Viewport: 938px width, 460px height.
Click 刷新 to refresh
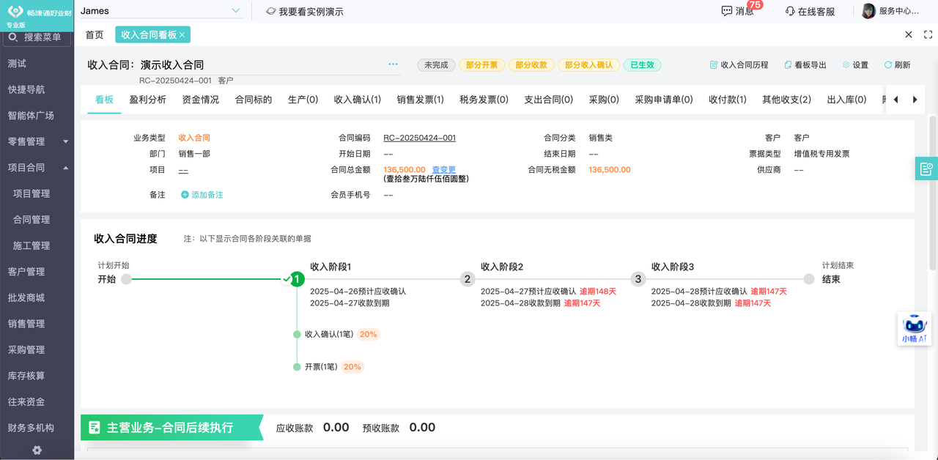coord(897,65)
